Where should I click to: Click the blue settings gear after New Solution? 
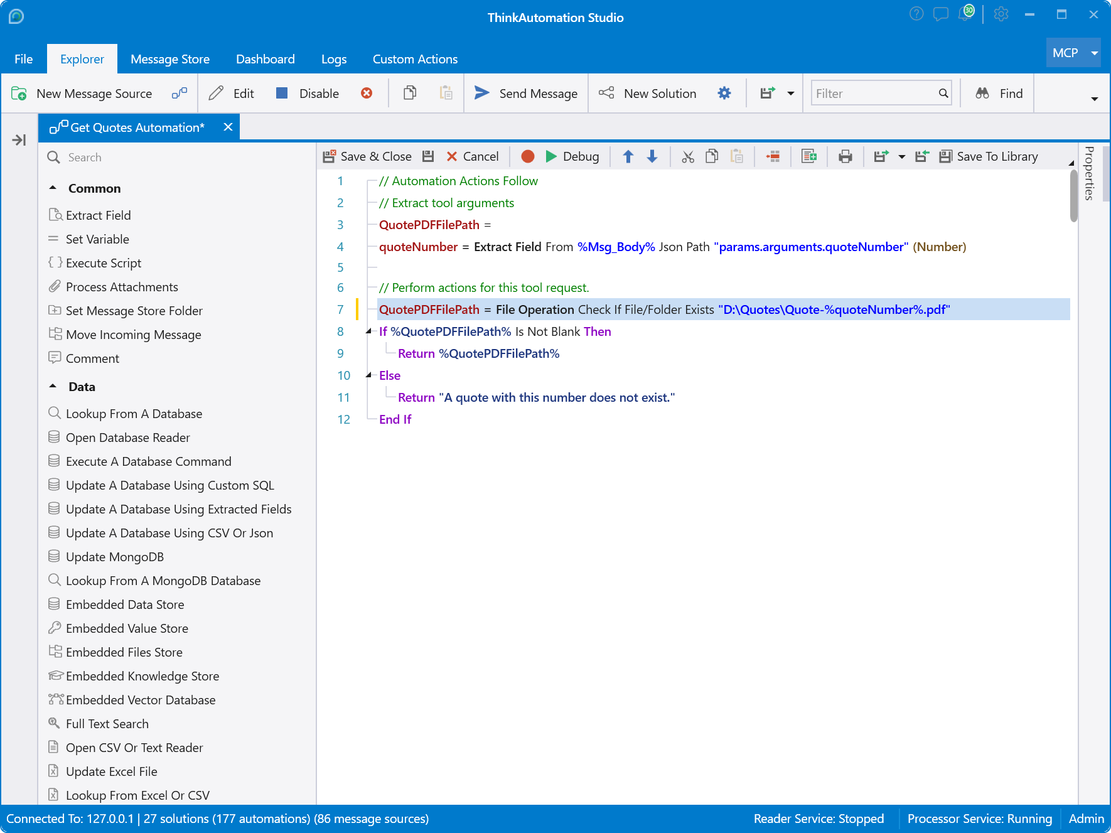coord(724,94)
